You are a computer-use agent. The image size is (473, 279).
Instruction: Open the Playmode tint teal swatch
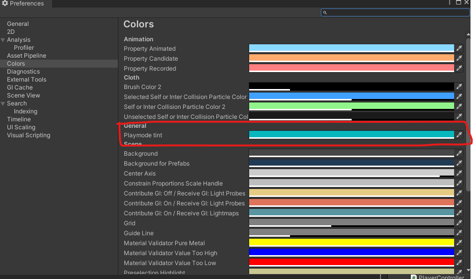(x=352, y=135)
